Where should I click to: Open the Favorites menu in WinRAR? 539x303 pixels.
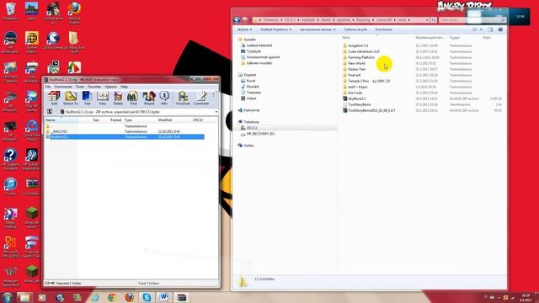pyautogui.click(x=94, y=87)
